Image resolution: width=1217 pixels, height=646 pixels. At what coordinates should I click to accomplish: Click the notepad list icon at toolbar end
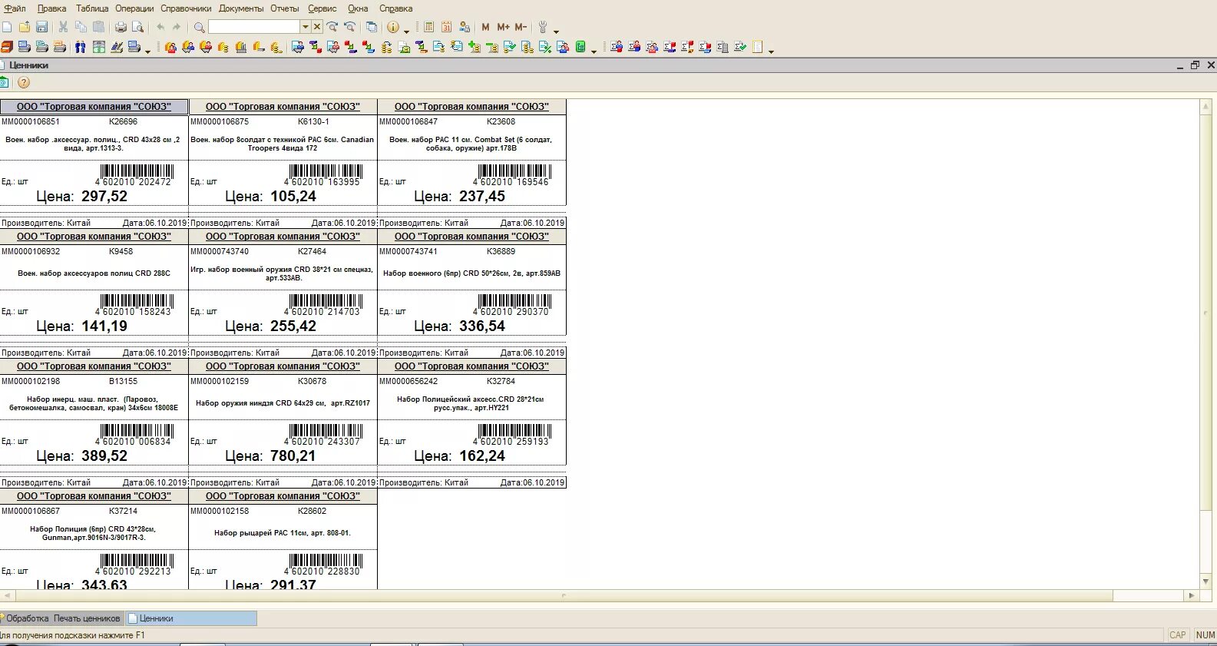tap(757, 47)
